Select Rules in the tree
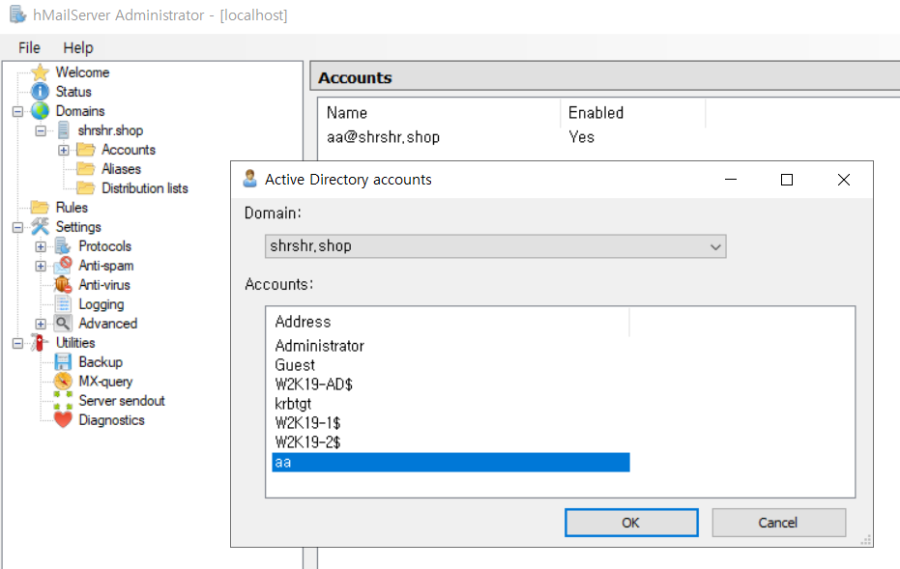Screen dimensions: 900x569 coord(72,207)
